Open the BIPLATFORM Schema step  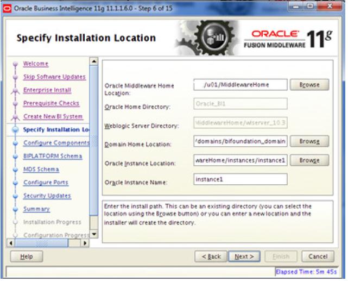pos(53,156)
